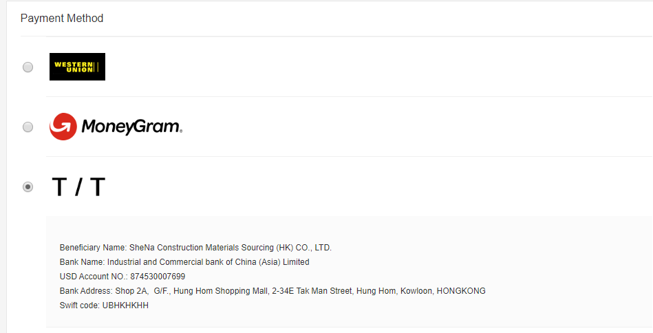The width and height of the screenshot is (653, 333).
Task: Click the Beneficiary Name label
Action: 93,248
